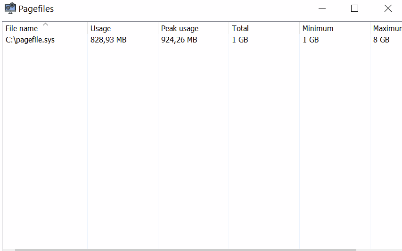Close the Pagefiles window
402x251 pixels.
pyautogui.click(x=388, y=8)
